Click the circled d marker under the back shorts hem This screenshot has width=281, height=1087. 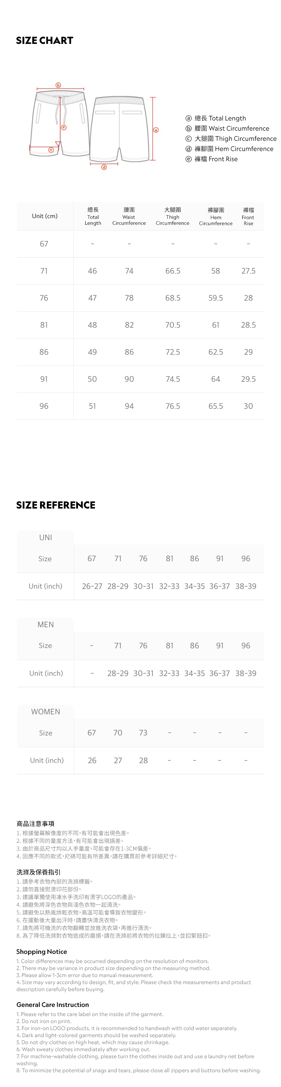coord(104,167)
